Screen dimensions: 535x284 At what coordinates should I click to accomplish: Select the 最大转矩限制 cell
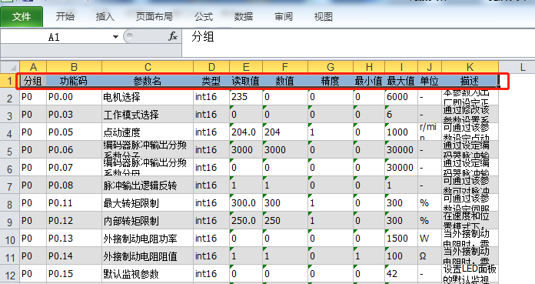click(148, 203)
